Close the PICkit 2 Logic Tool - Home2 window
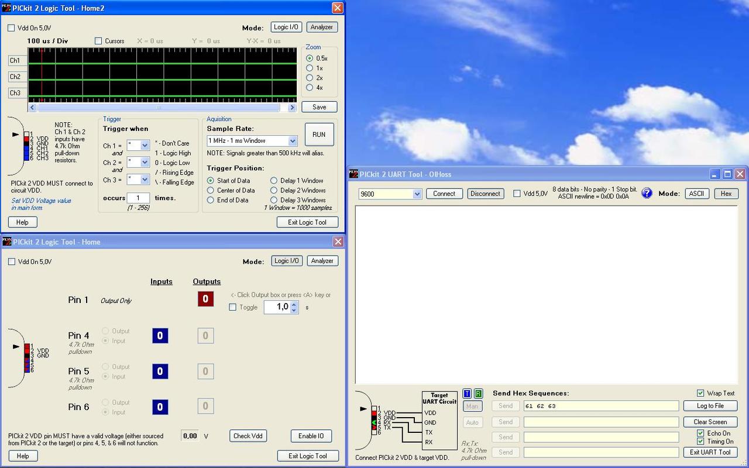Viewport: 749px width, 468px height. [x=338, y=8]
